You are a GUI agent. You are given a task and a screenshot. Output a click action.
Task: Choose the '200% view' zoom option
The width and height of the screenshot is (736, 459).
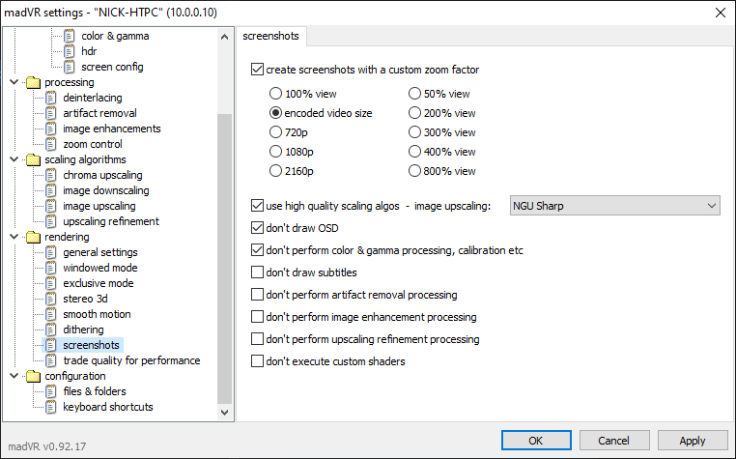[415, 113]
